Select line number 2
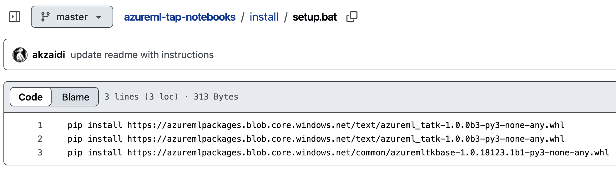This screenshot has width=616, height=176. pyautogui.click(x=40, y=139)
